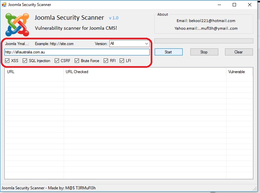This screenshot has width=260, height=193.
Task: Focus the target URL input field
Action: (77, 52)
